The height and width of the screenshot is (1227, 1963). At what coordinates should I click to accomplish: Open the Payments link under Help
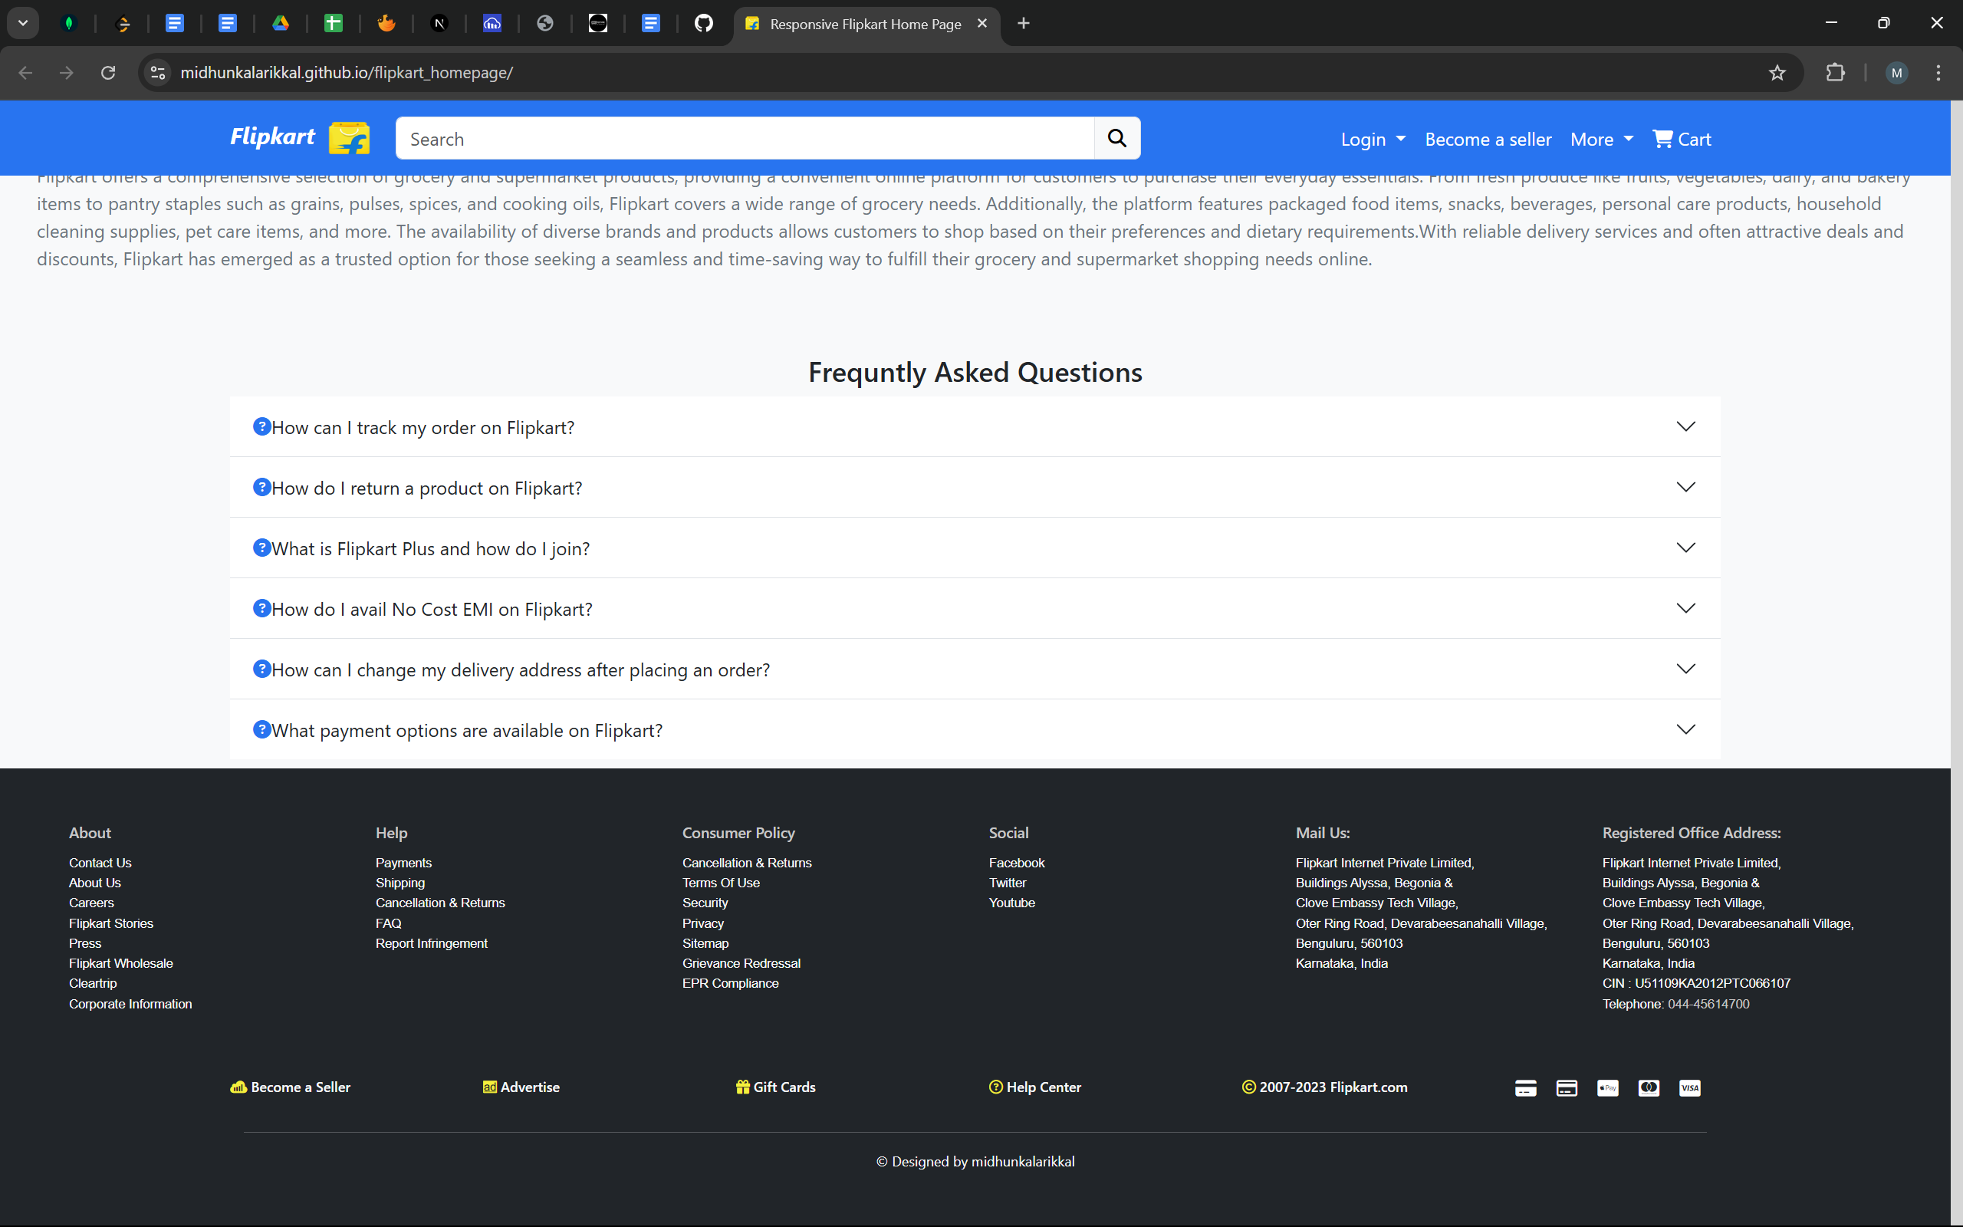(403, 863)
